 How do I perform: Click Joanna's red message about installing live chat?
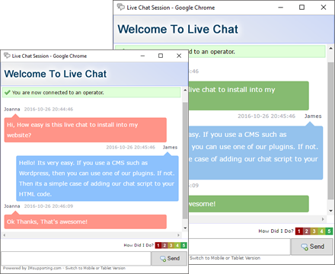(85, 130)
